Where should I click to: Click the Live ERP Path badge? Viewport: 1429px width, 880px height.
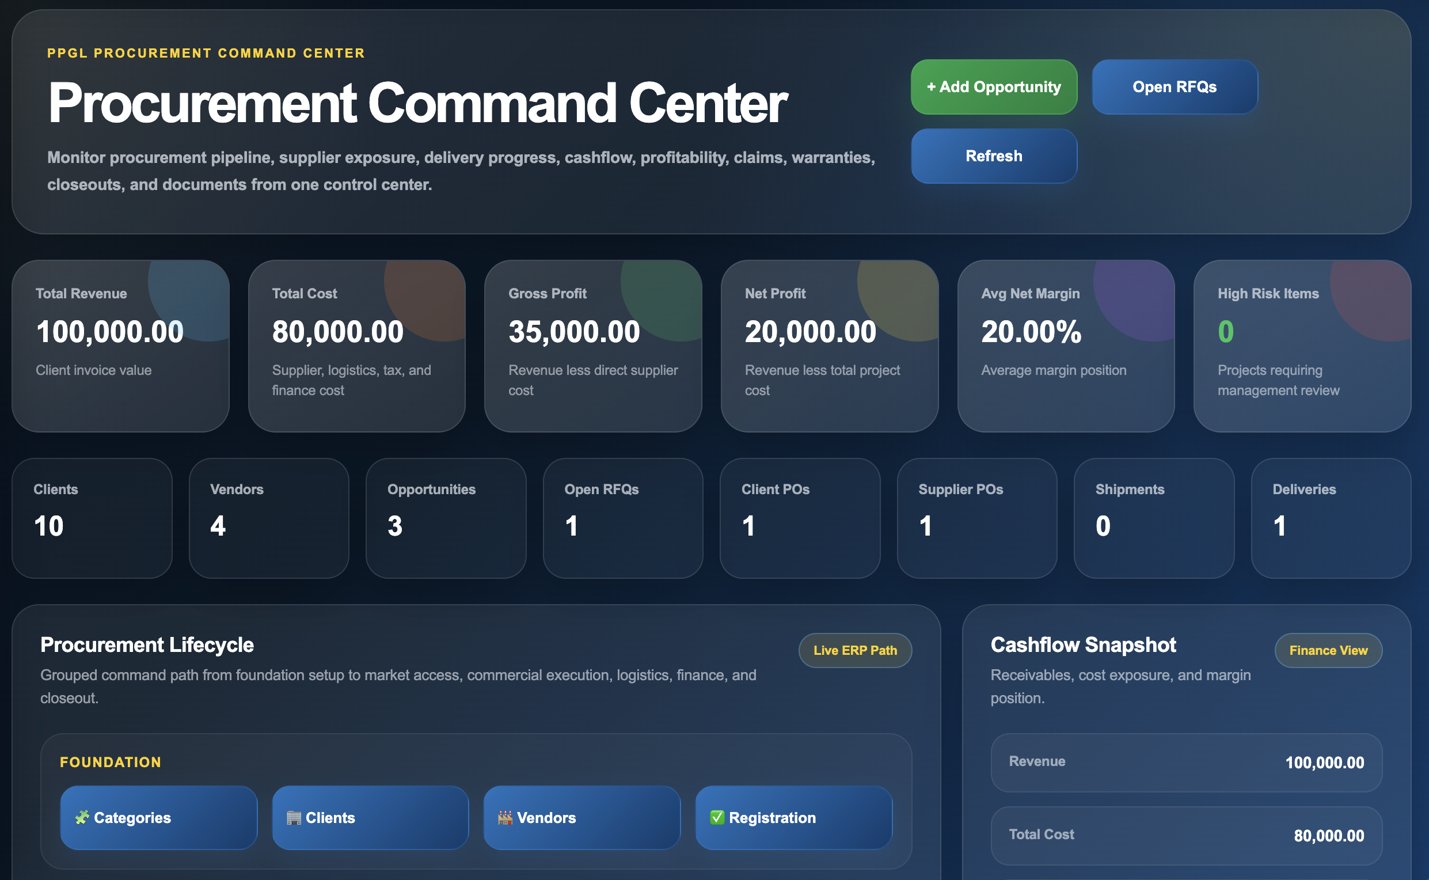[856, 650]
